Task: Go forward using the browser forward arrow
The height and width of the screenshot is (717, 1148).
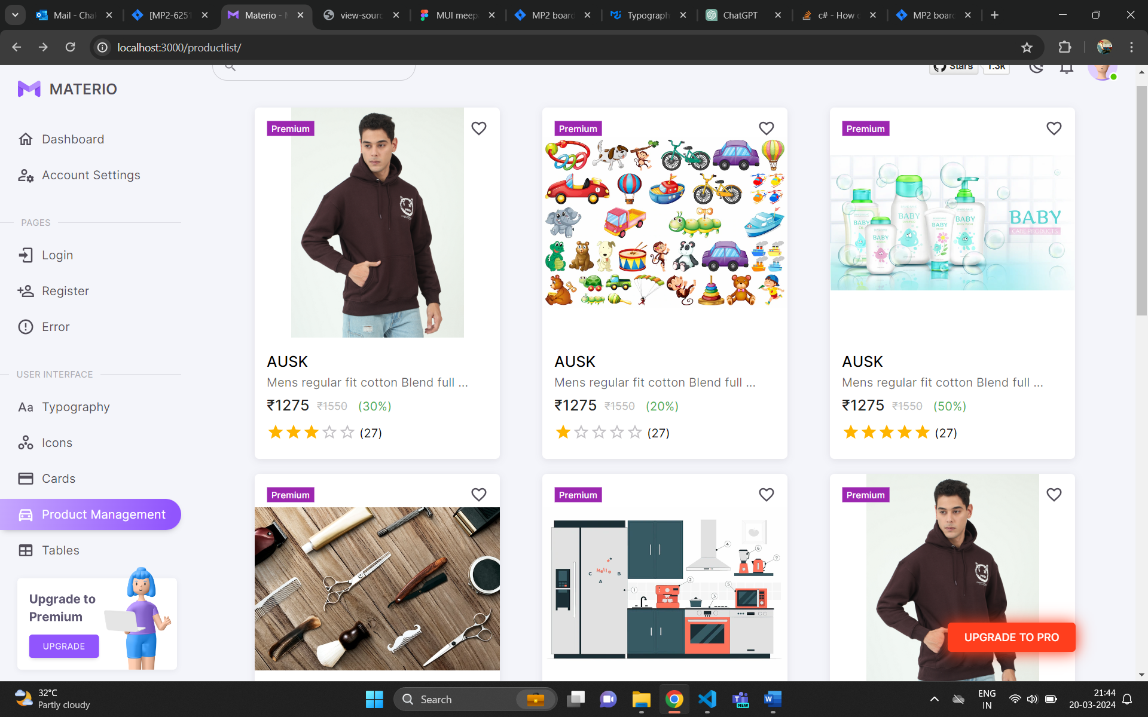Action: [x=43, y=47]
